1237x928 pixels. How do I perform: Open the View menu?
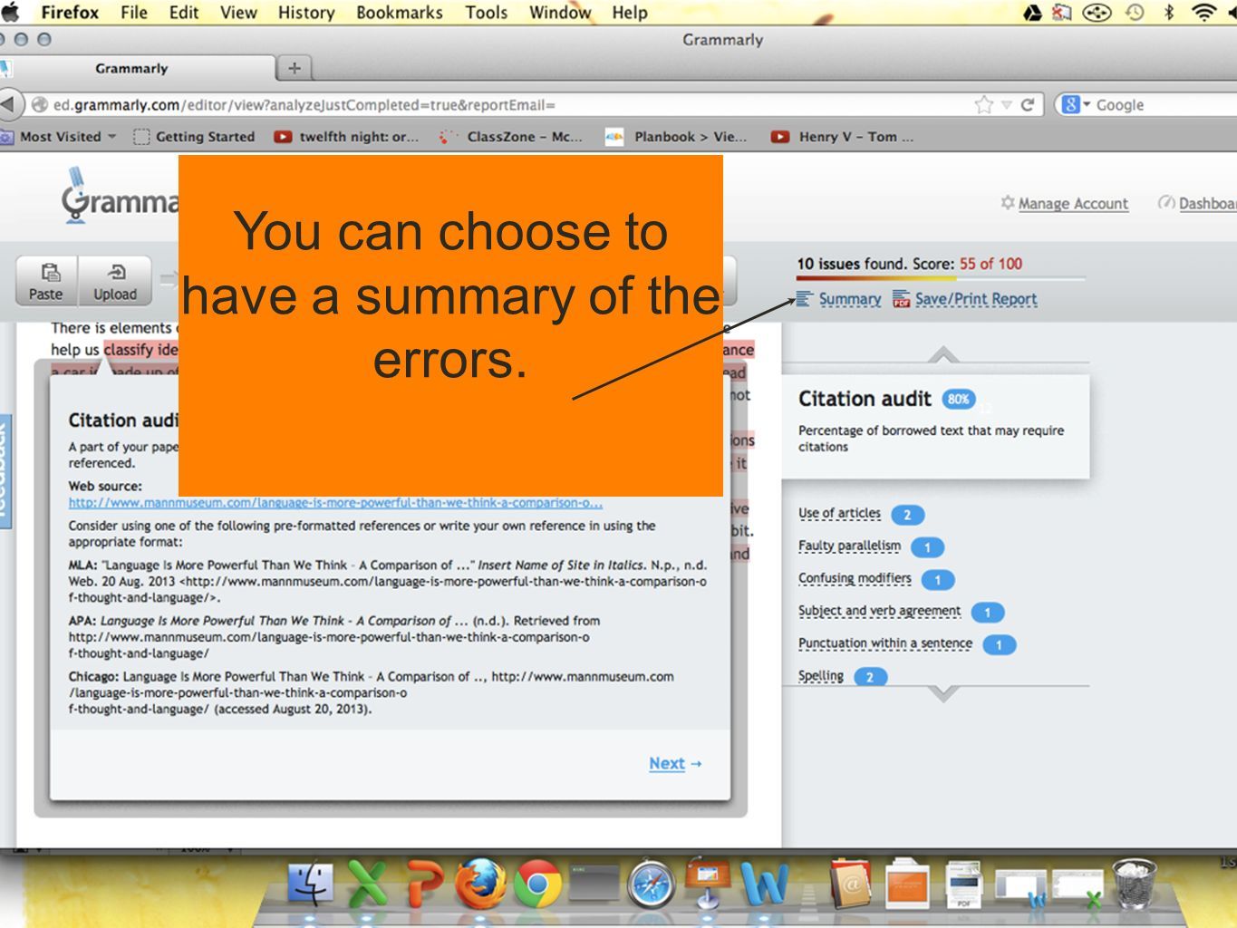pos(238,13)
